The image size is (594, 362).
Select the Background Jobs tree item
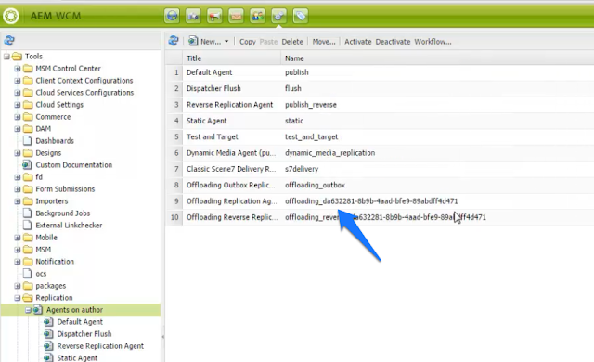(x=62, y=213)
